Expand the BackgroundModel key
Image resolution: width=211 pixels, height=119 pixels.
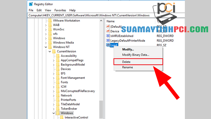[x=54, y=65]
